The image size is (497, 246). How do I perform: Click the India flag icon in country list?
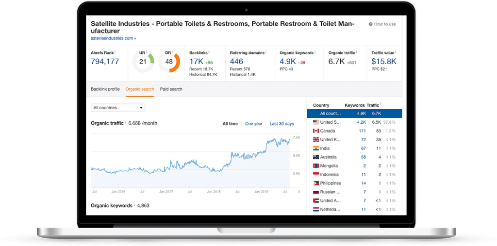tap(315, 148)
